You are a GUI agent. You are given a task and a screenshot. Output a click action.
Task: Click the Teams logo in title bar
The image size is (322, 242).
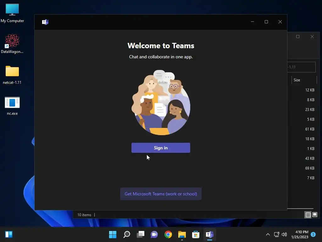tap(45, 22)
